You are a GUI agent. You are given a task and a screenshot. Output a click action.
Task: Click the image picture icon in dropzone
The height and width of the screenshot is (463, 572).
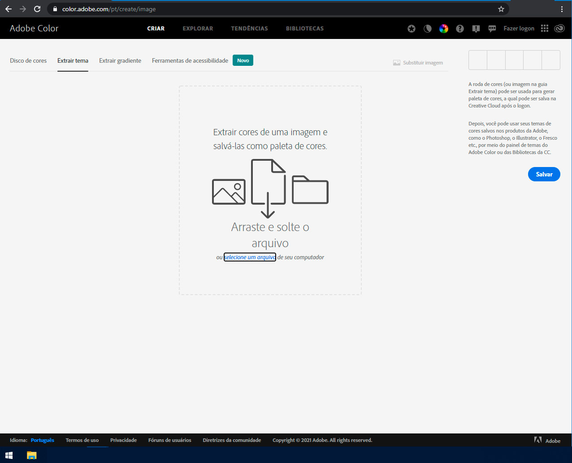(x=229, y=192)
